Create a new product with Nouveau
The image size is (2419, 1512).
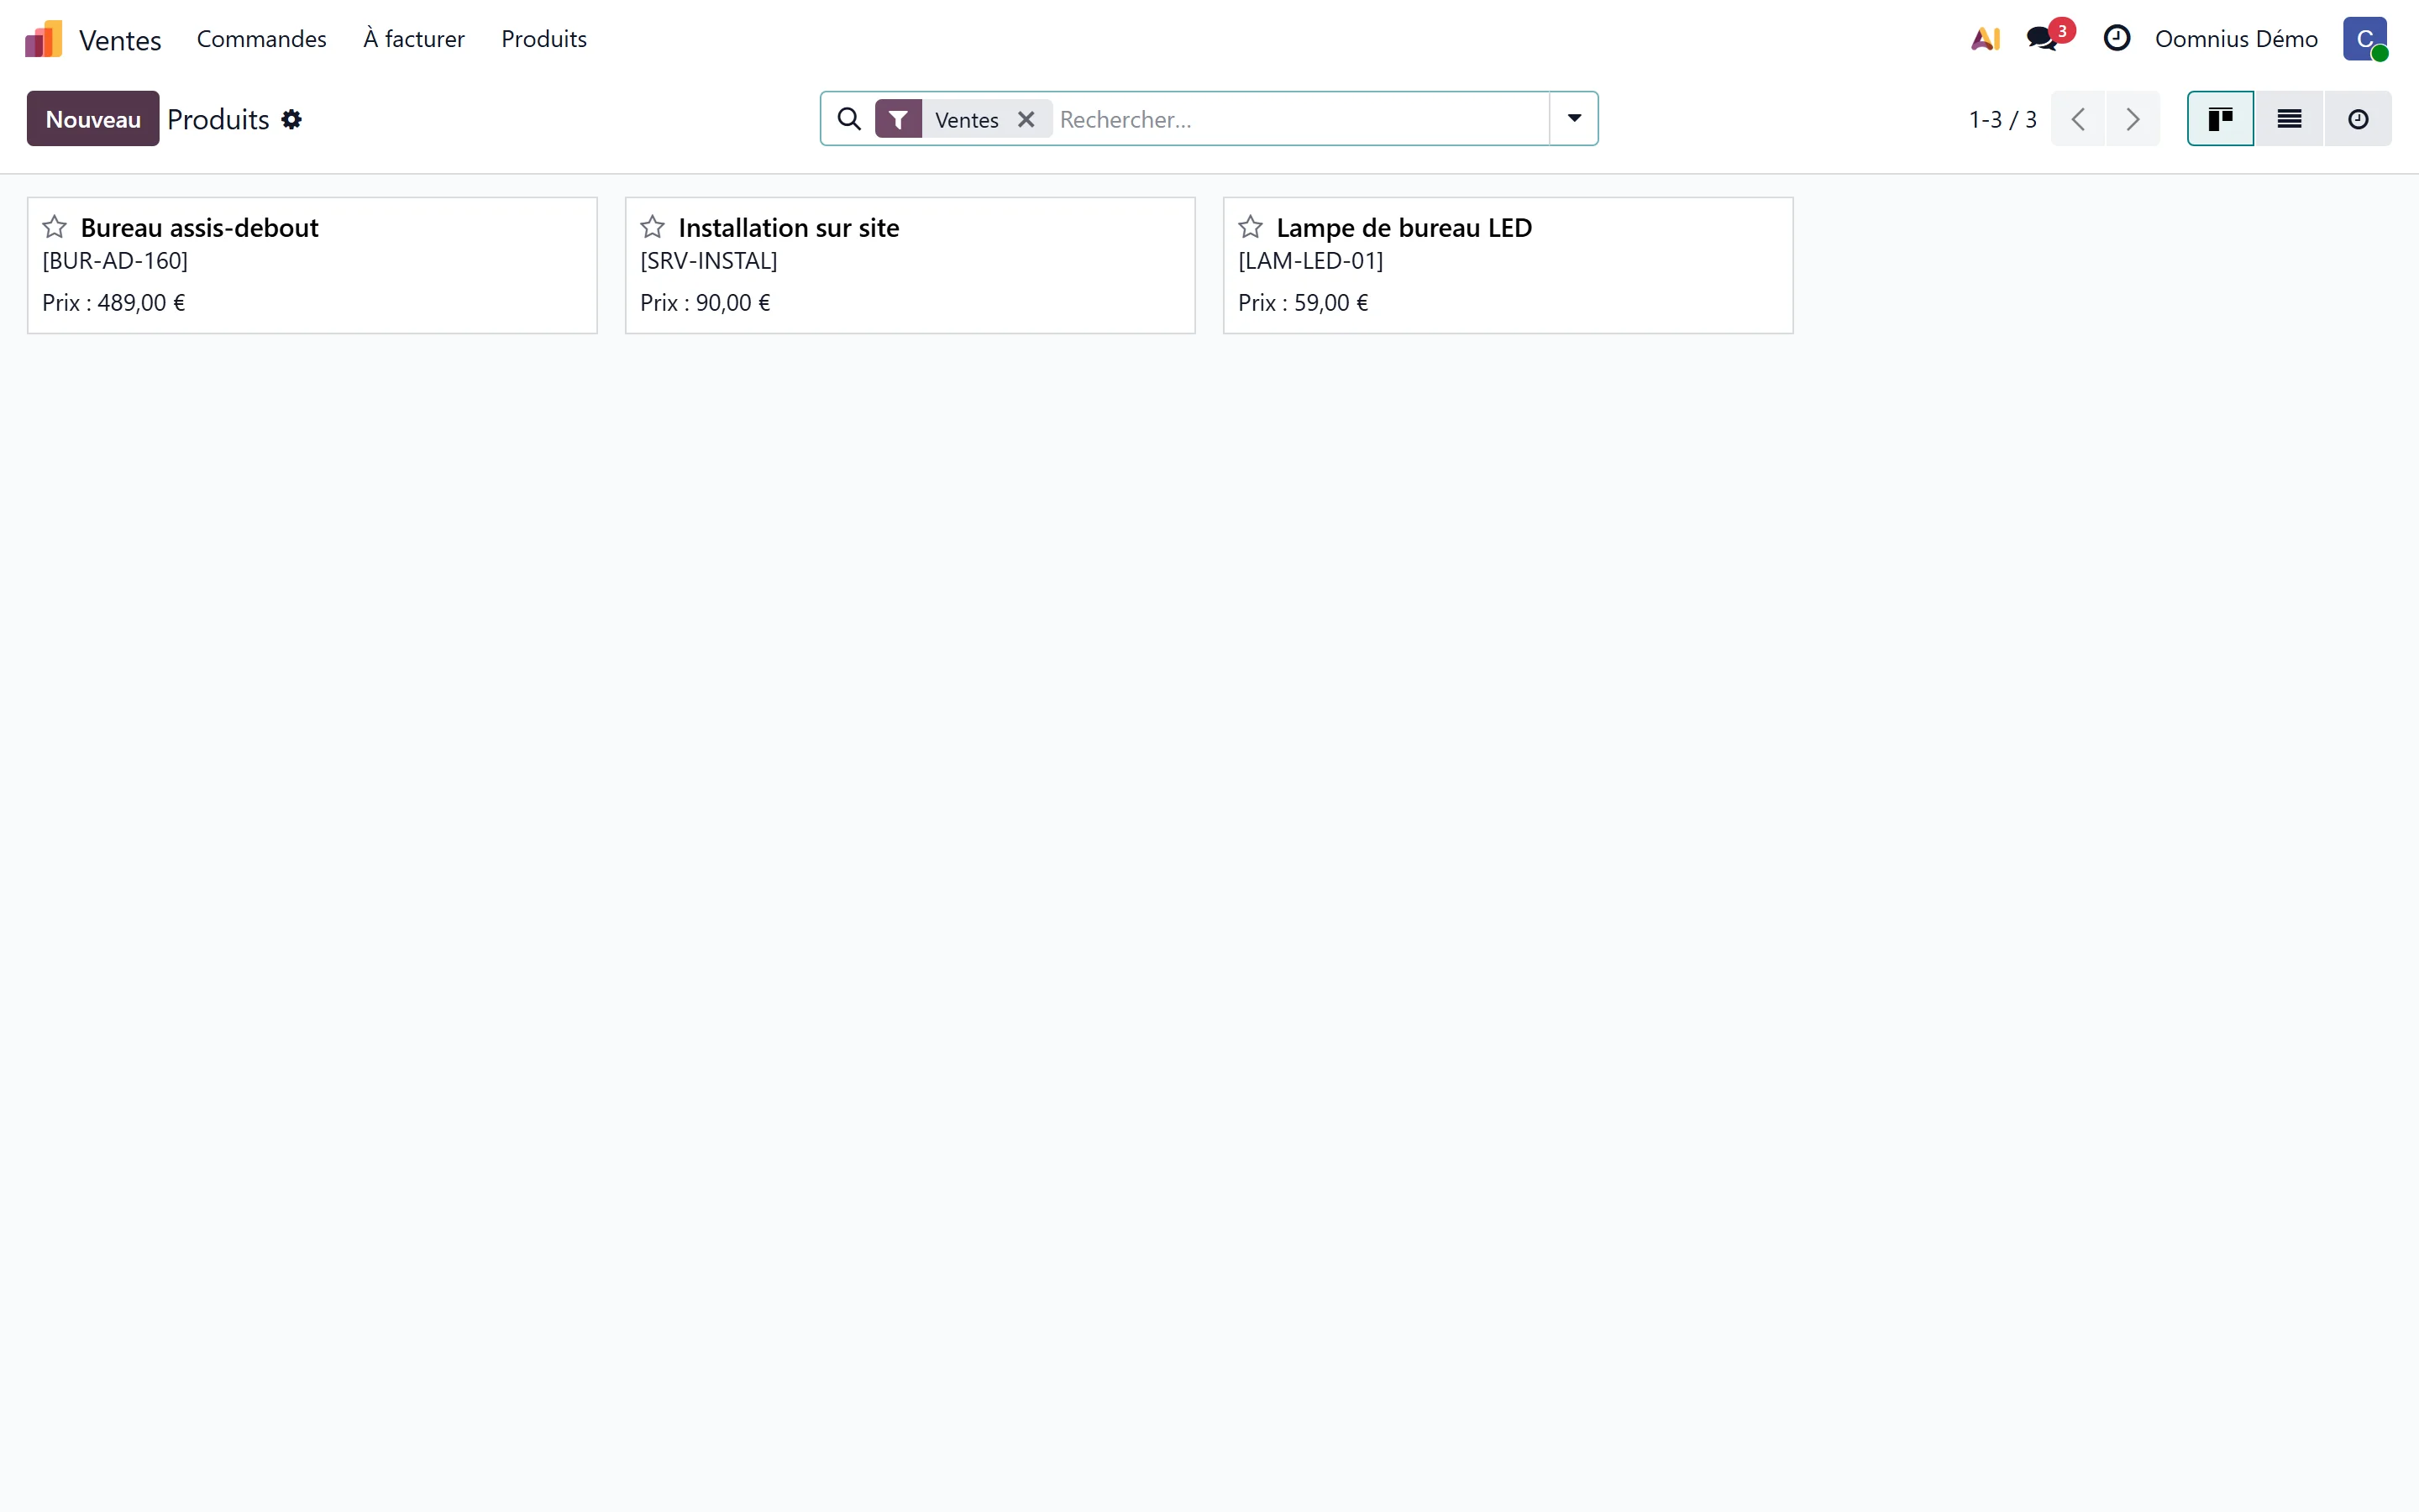click(x=93, y=119)
